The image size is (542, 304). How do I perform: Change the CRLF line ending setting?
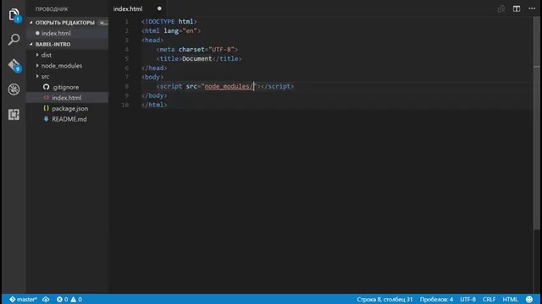[x=489, y=299]
